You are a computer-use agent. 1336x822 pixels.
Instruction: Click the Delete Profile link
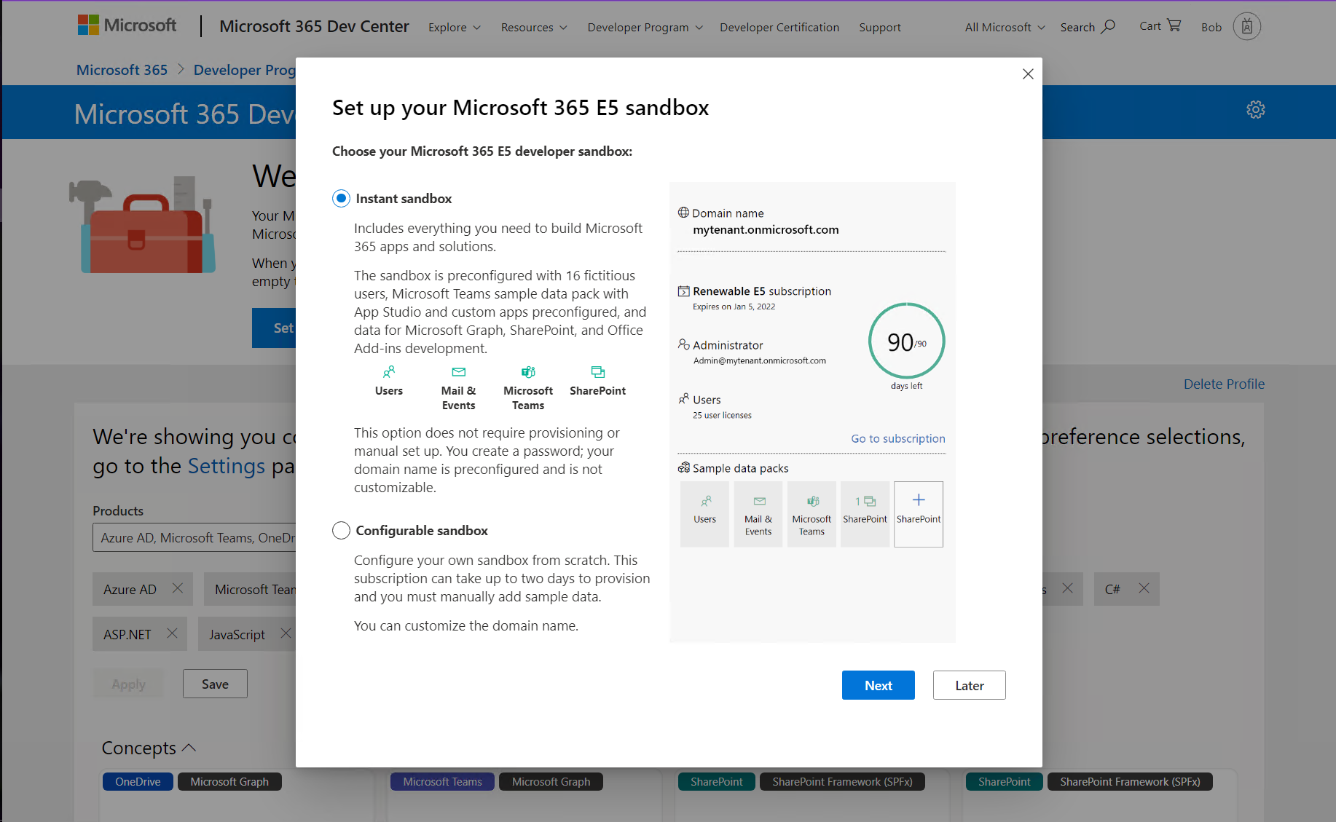(1224, 384)
